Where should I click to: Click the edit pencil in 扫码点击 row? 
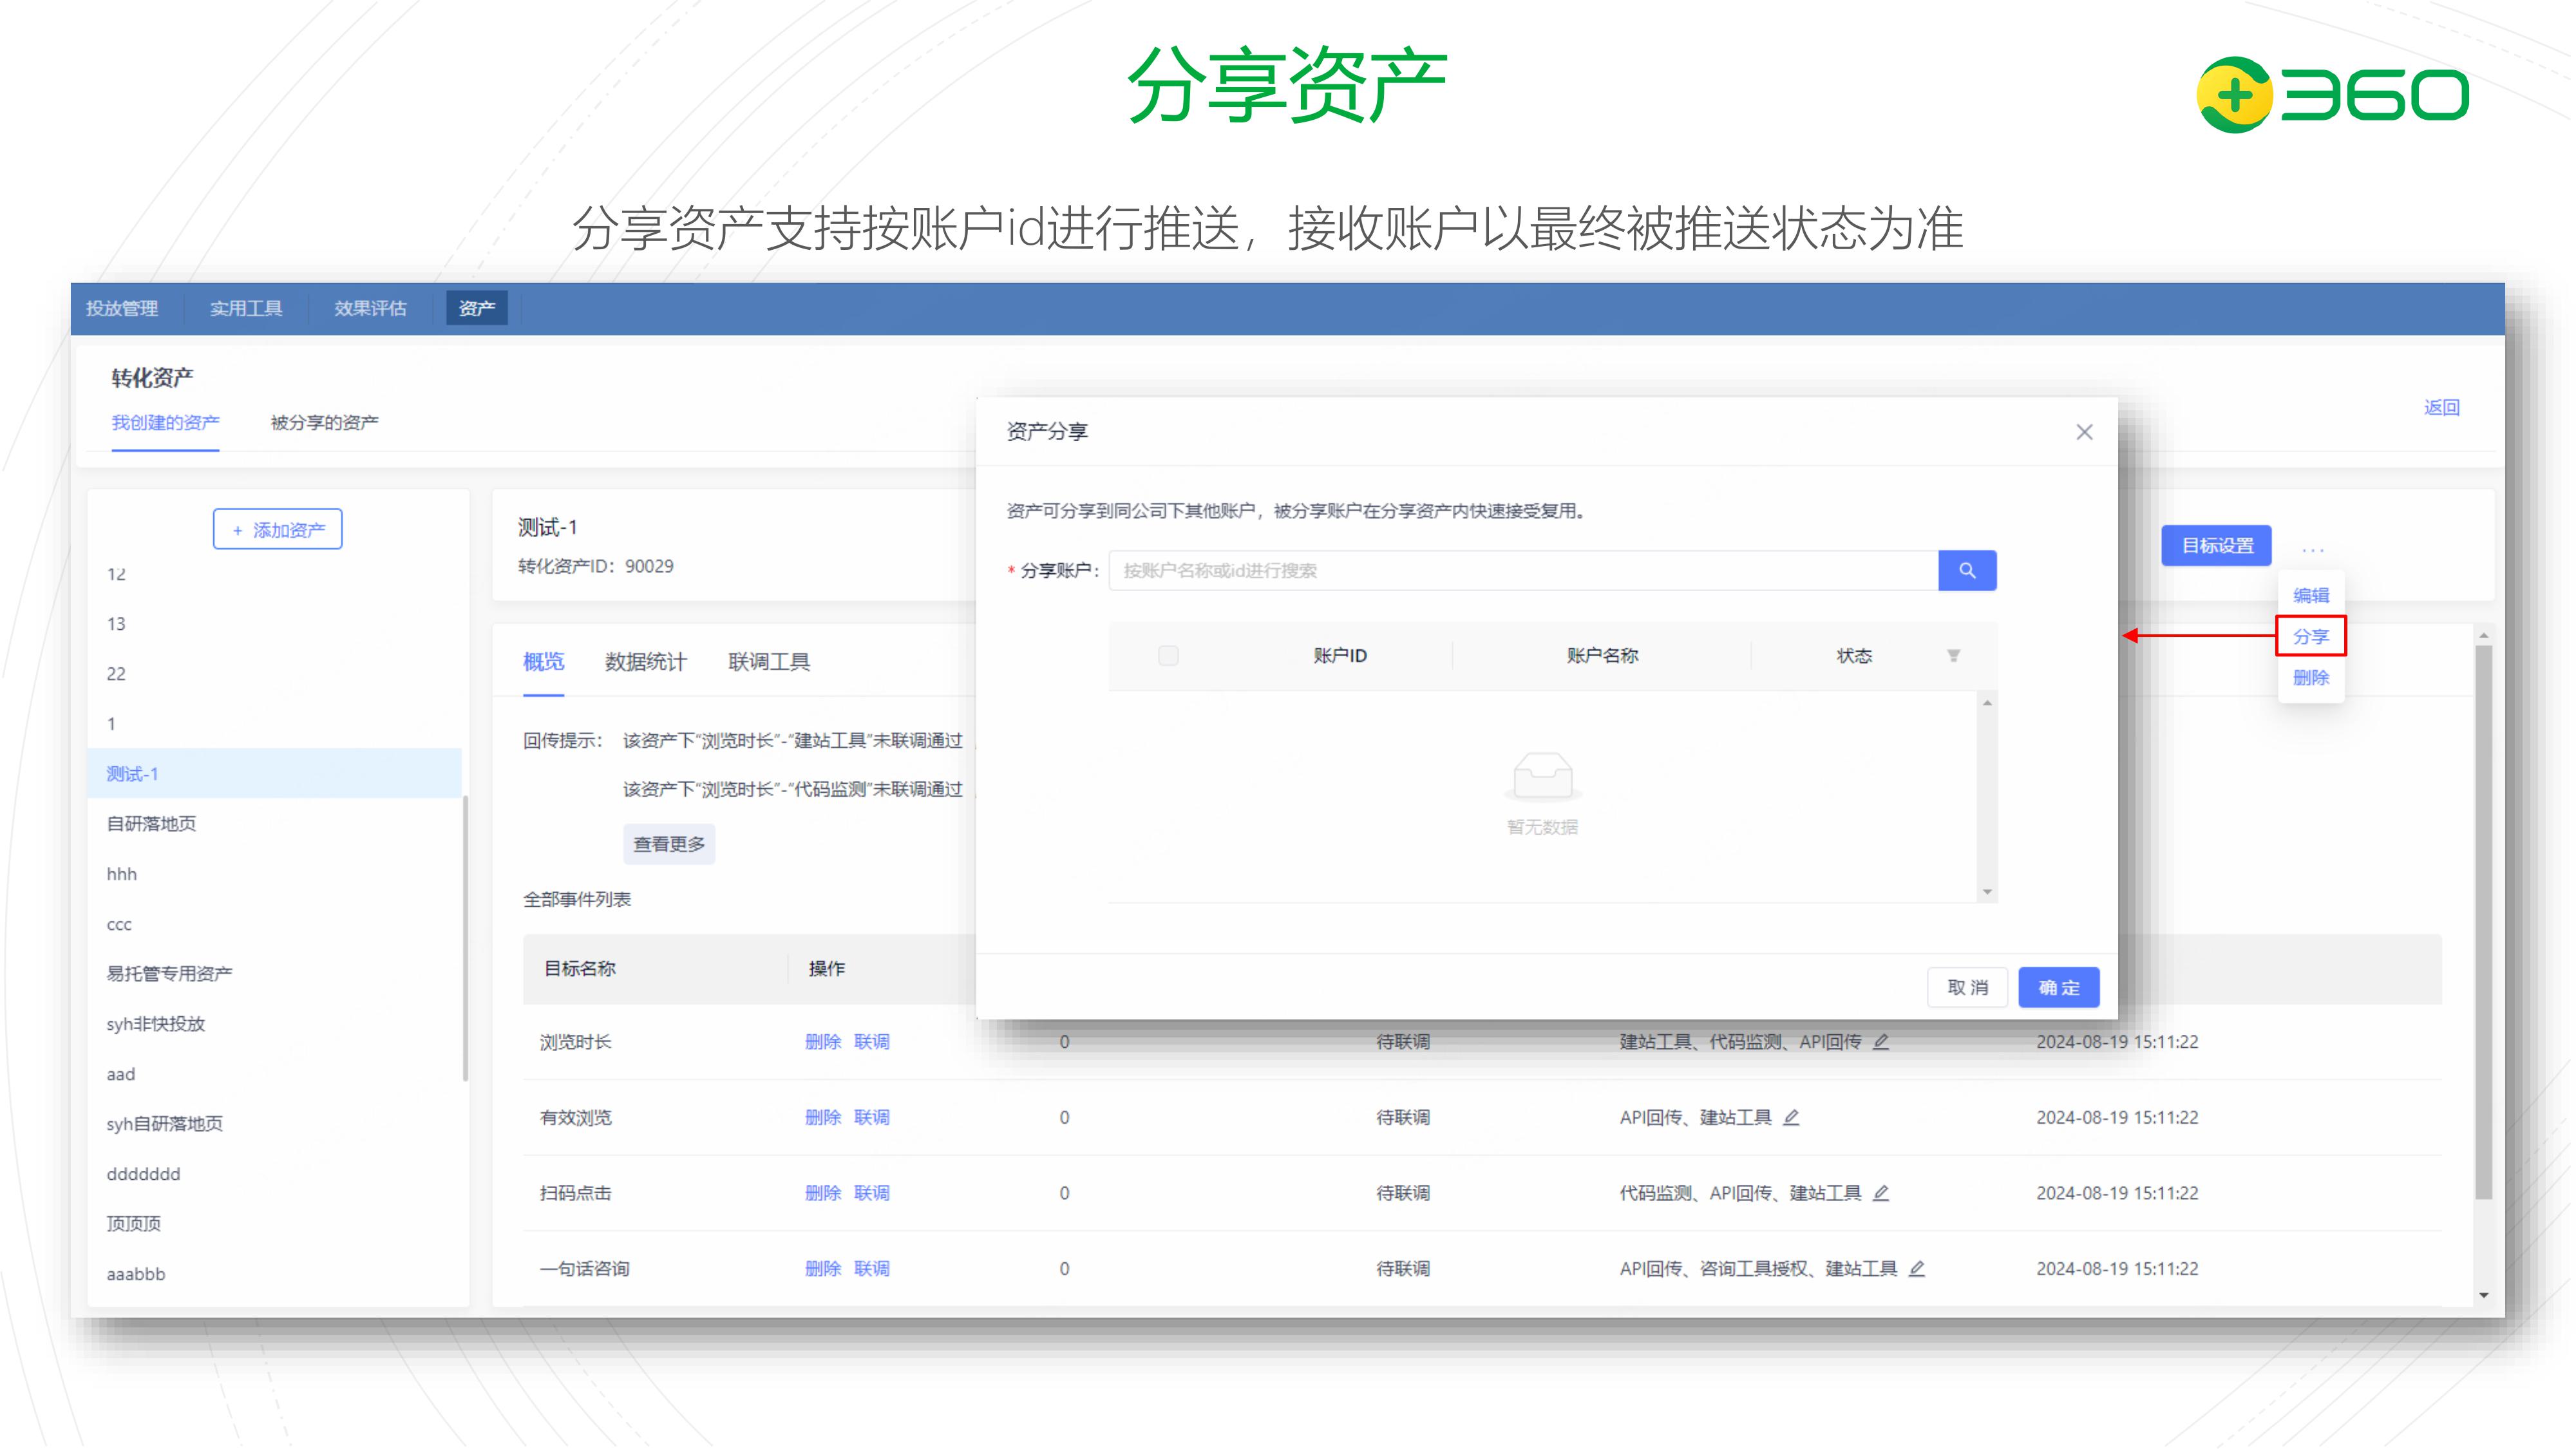point(1880,1193)
